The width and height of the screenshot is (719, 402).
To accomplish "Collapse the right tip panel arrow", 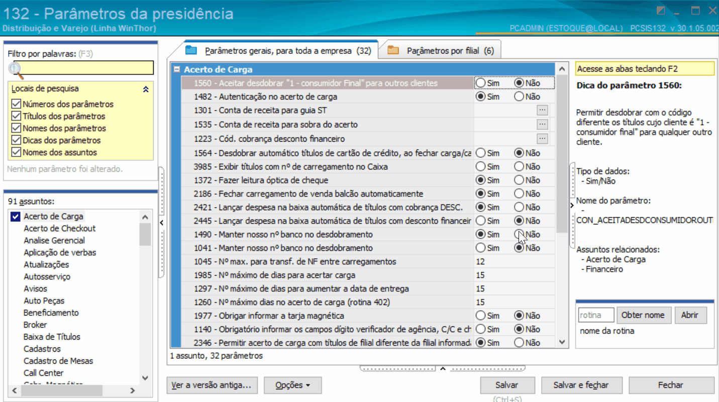I will [x=572, y=205].
